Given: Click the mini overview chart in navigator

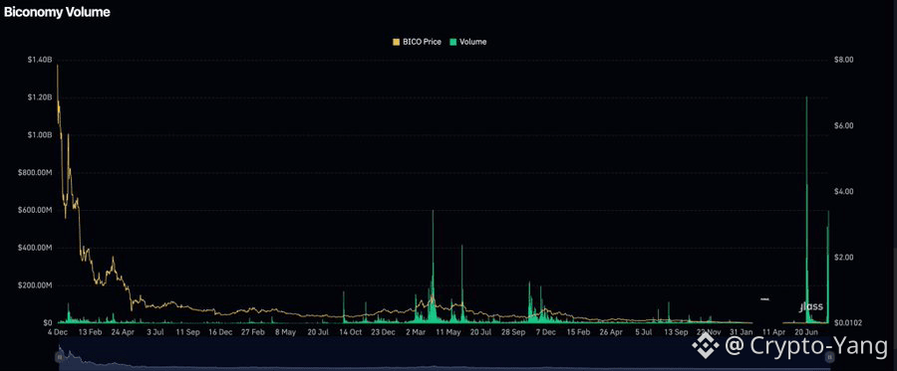Looking at the screenshot, I should pyautogui.click(x=445, y=354).
